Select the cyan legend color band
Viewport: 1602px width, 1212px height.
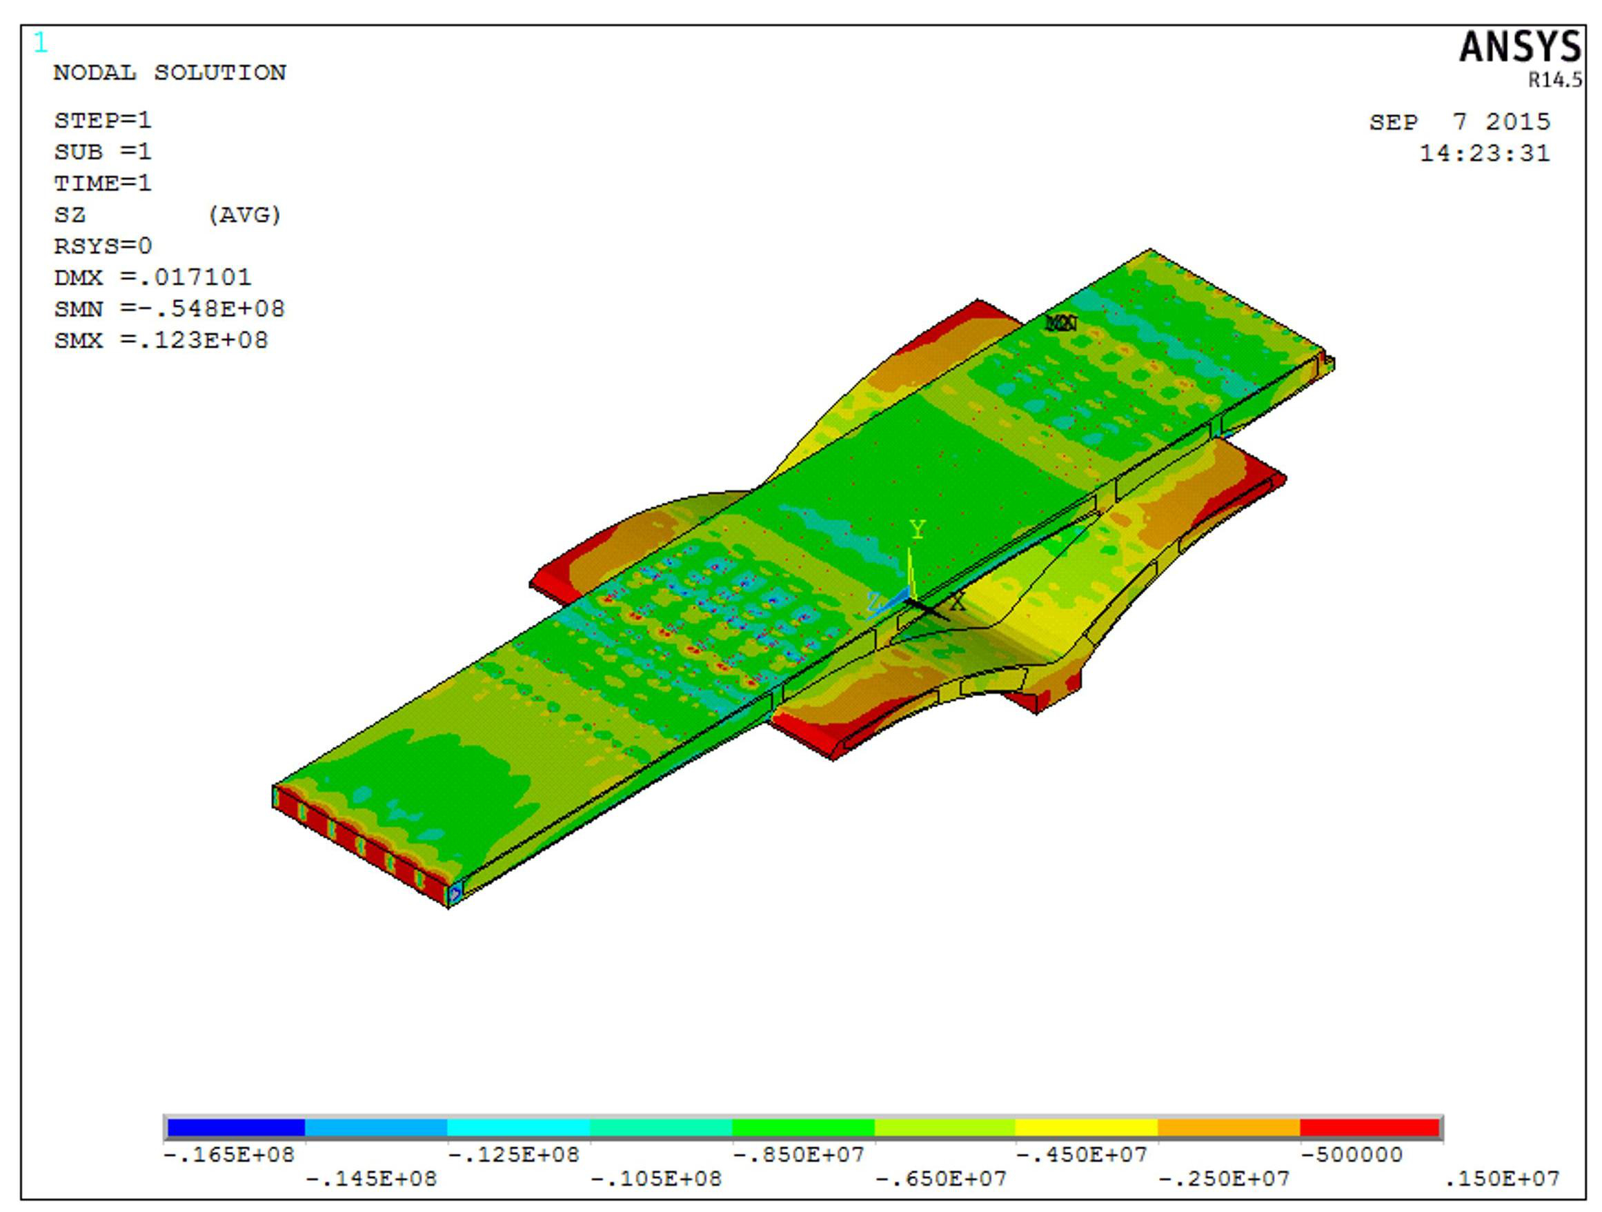(x=519, y=1127)
